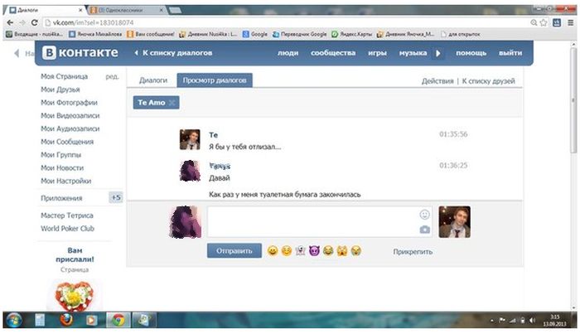Click the camera icon to attach a photo

pyautogui.click(x=425, y=230)
